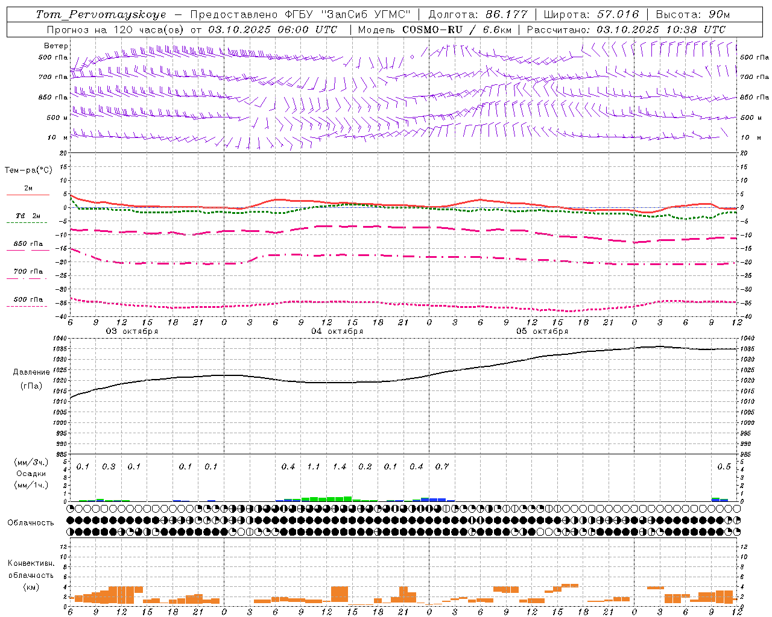Click the longitude value 86.177

tap(506, 14)
